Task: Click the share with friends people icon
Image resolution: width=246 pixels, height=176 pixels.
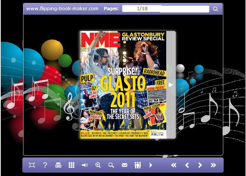Action: tap(138, 165)
